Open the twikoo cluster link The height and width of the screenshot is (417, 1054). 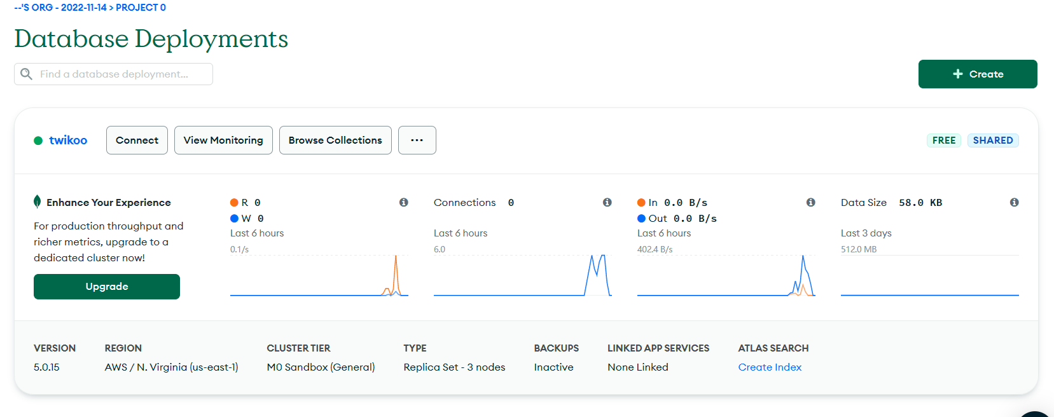pos(68,140)
